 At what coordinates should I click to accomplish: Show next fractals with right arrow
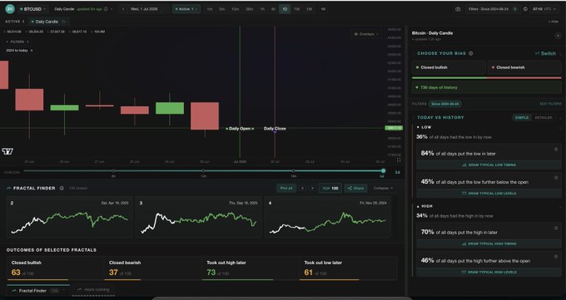(x=313, y=188)
